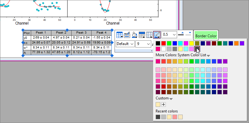Image resolution: width=249 pixels, height=123 pixels.
Task: Click the 0.21 ± 0.04 table cell
Action: pyautogui.click(x=81, y=38)
